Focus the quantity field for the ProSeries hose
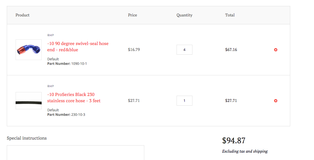The image size is (314, 160). pos(184,101)
